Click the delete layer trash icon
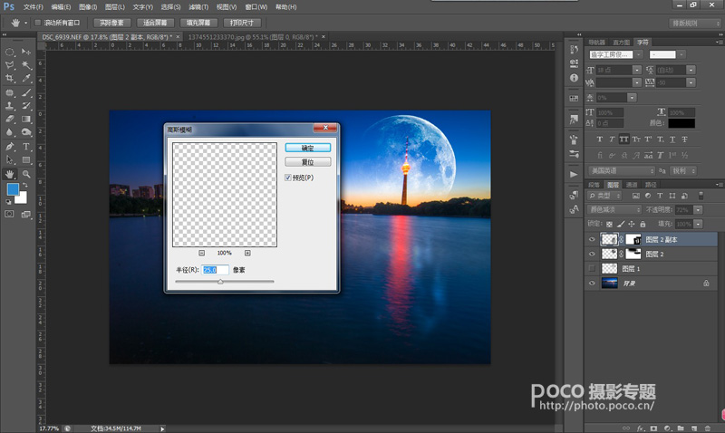Viewport: 725px width, 433px height. click(x=708, y=428)
